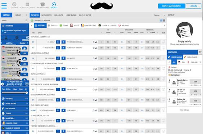Viewport: 203px width, 134px height.
Task: Open statistics for FC Nasaf match
Action: [x=96, y=42]
